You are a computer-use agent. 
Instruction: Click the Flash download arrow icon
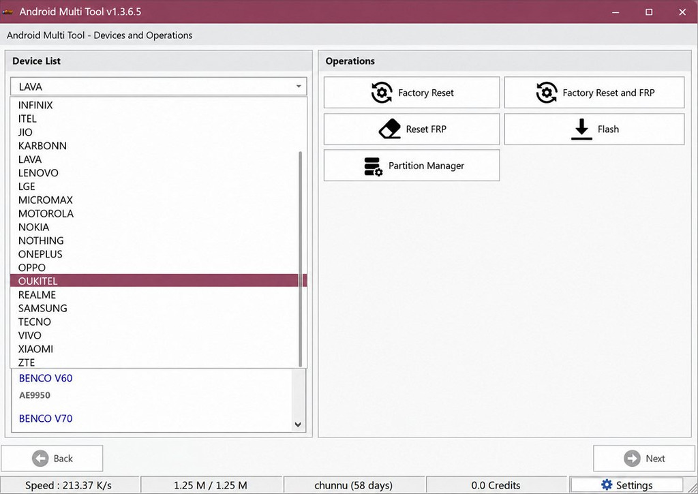(581, 129)
